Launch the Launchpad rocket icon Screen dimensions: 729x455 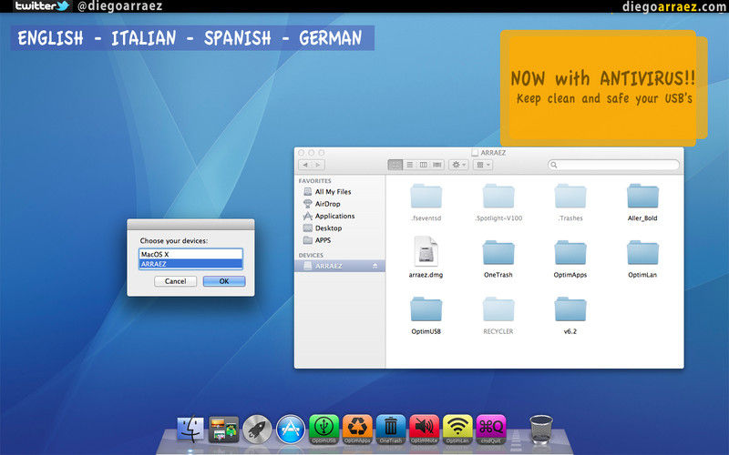coord(257,429)
